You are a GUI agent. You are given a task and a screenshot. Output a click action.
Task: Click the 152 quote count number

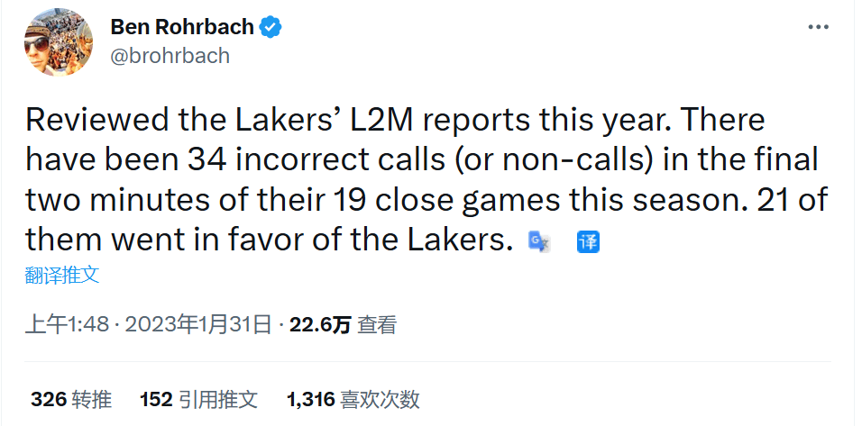(157, 399)
